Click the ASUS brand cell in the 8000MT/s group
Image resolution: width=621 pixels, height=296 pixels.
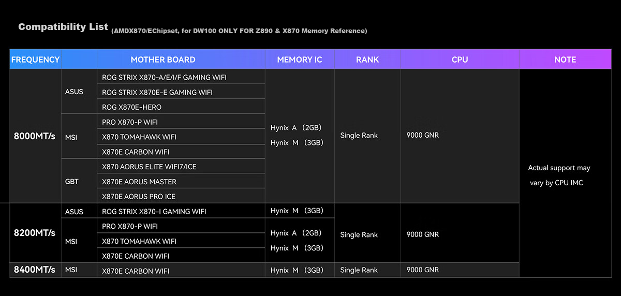coord(79,92)
